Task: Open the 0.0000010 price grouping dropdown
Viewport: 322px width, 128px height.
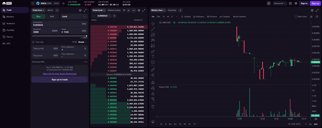Action: (x=104, y=16)
